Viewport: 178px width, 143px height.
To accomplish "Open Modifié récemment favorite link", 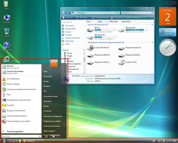I will point(71,38).
